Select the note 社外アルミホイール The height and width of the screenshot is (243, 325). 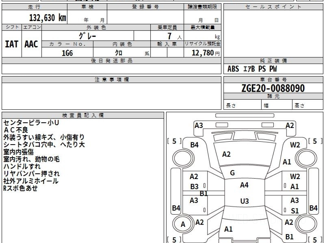(31, 181)
